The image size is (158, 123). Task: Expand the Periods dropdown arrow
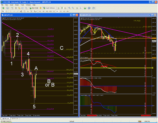(x=91, y=8)
